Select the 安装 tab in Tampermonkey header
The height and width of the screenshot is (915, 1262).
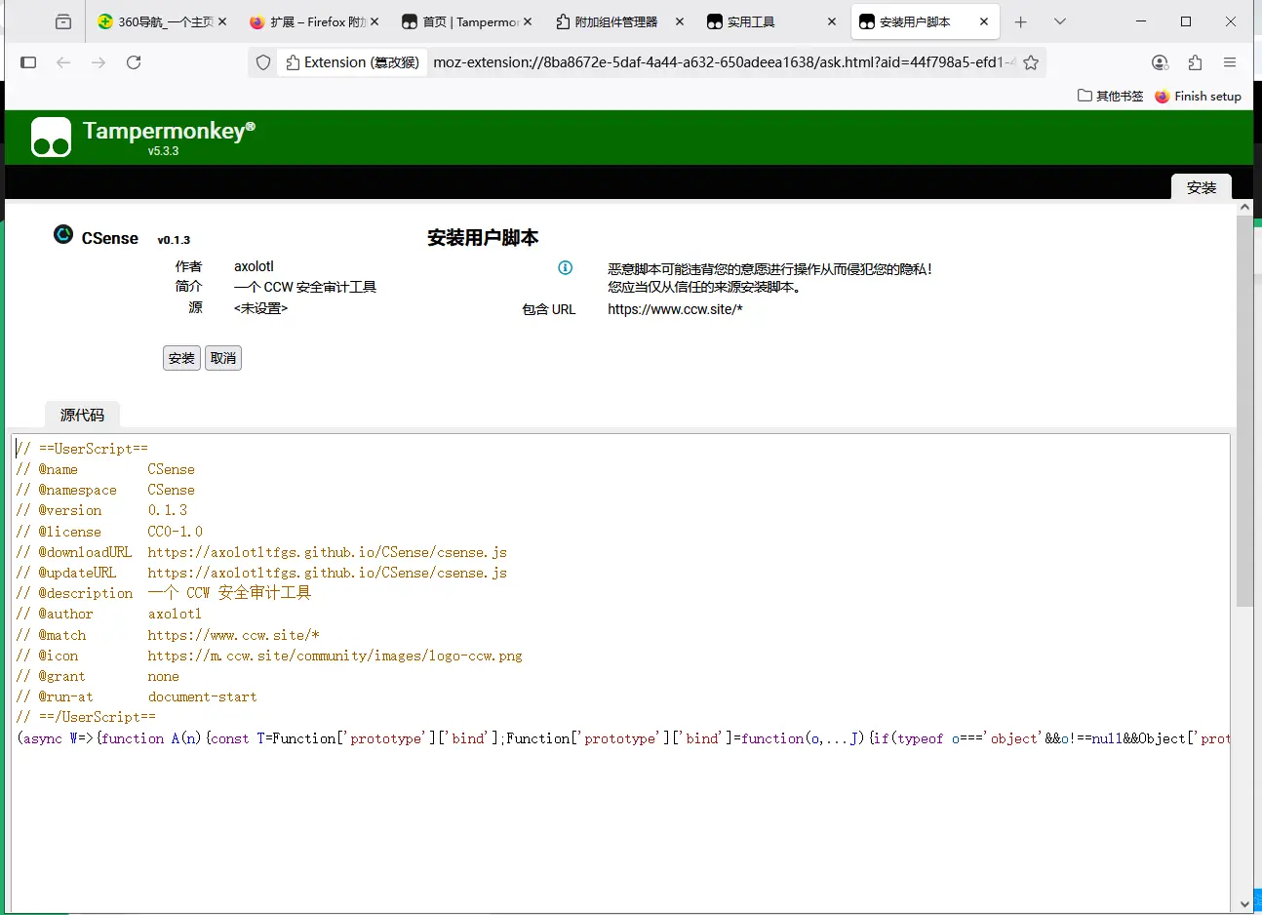[1202, 187]
